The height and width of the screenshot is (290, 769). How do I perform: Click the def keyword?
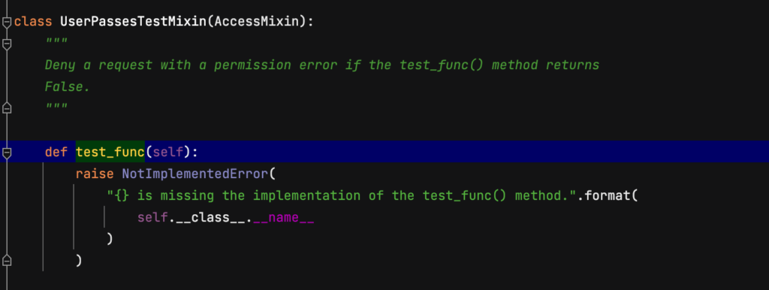click(x=56, y=152)
